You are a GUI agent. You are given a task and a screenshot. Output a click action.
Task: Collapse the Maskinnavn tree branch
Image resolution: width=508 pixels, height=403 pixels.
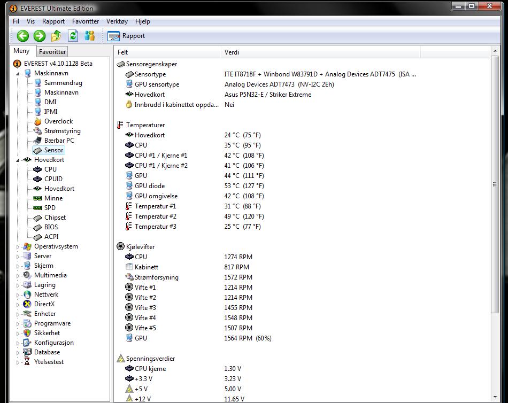(18, 74)
